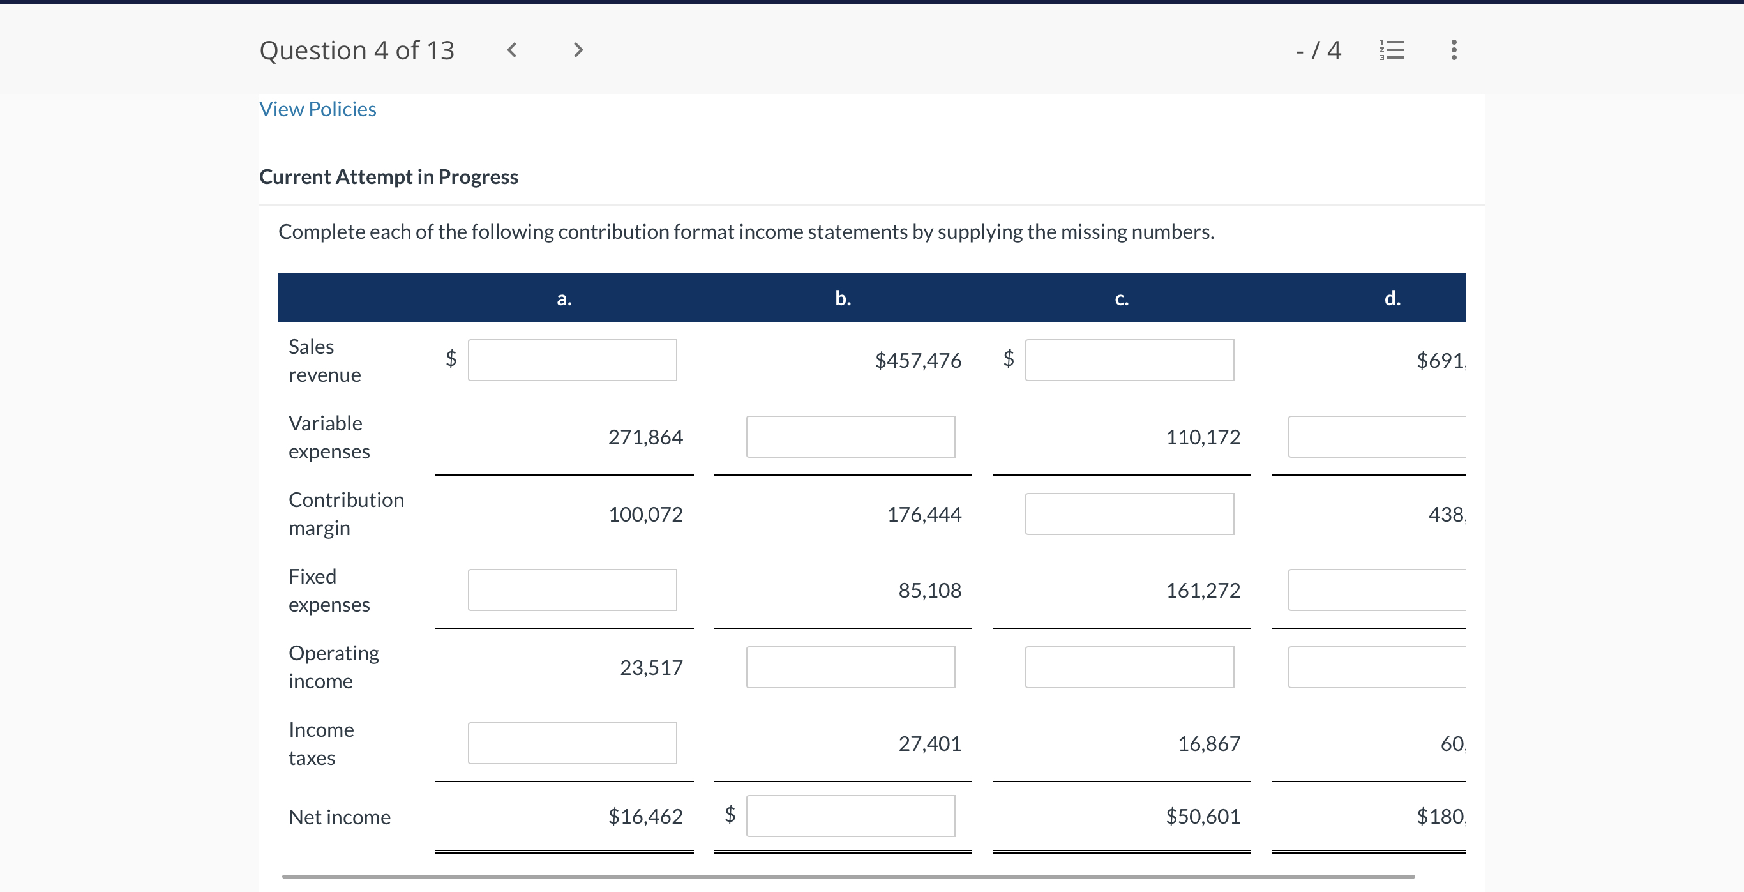The image size is (1744, 892).
Task: Click Variable expenses input for column b
Action: coord(850,437)
